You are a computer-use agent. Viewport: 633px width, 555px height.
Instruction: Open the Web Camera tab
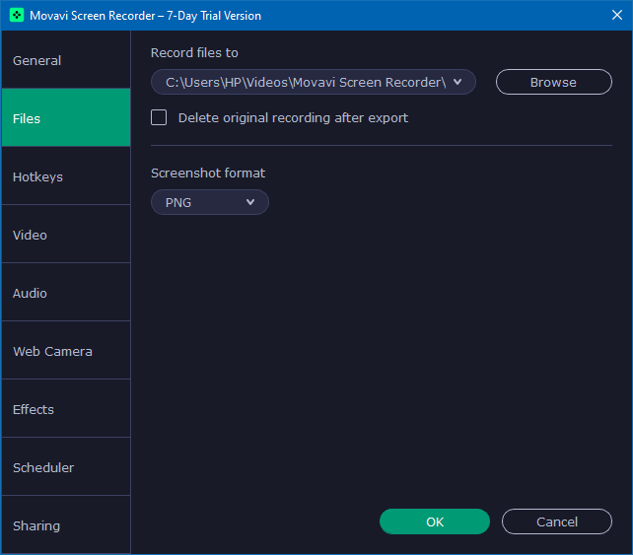(66, 350)
